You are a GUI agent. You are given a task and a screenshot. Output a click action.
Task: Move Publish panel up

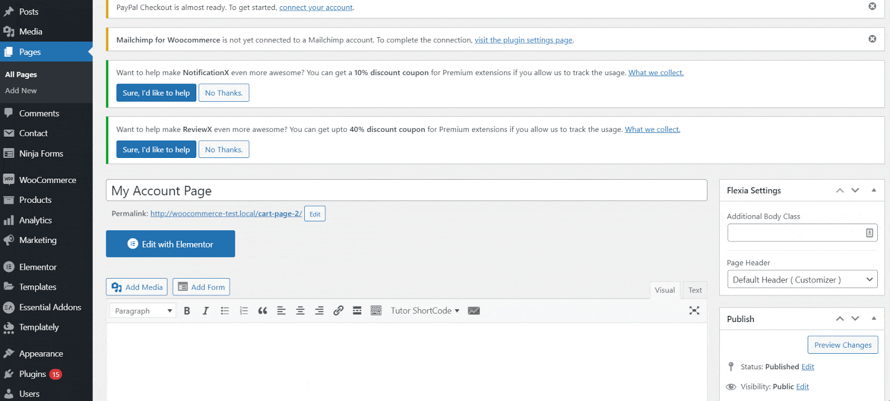[840, 319]
